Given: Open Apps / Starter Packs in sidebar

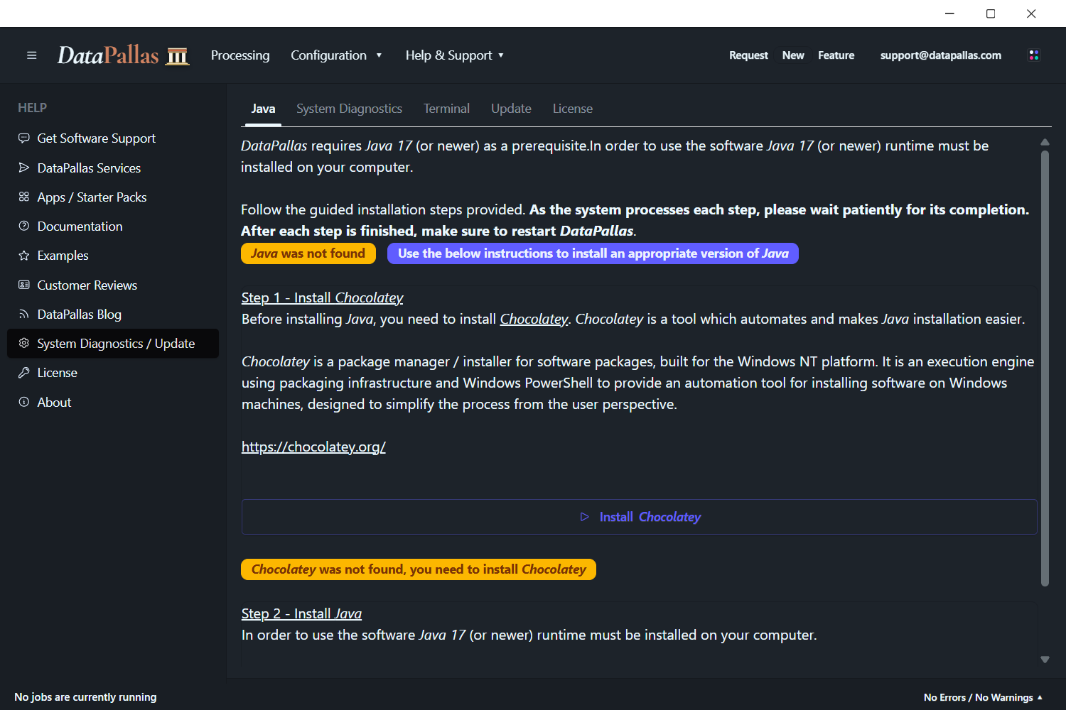Looking at the screenshot, I should click(x=113, y=197).
